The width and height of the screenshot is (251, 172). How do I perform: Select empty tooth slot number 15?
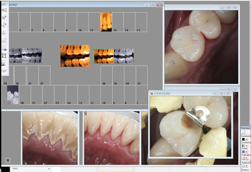pos(118,22)
